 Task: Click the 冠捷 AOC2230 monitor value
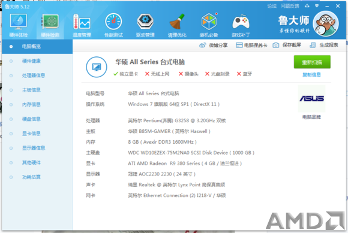161,174
